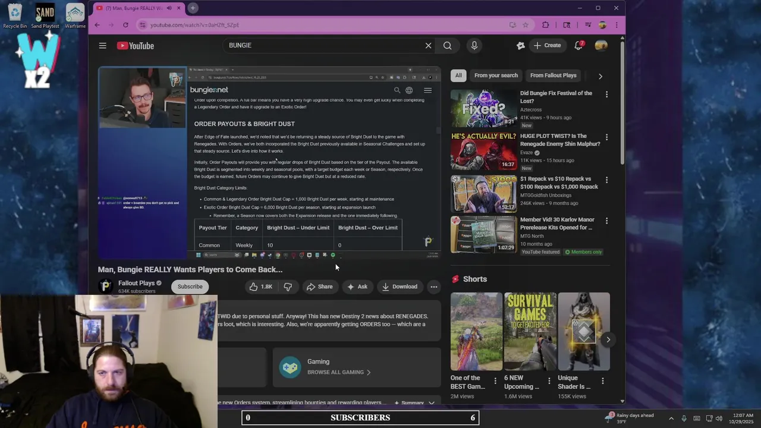Open the taskbar clock and date
Image resolution: width=761 pixels, height=428 pixels.
point(740,418)
